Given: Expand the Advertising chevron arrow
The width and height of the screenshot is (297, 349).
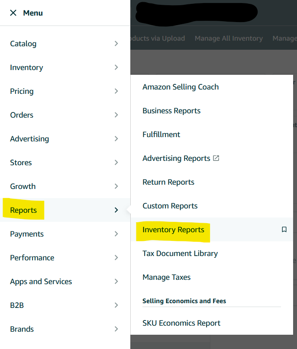Looking at the screenshot, I should point(116,139).
